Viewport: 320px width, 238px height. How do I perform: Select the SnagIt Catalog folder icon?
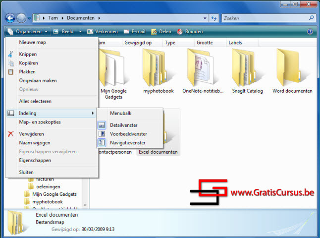(247, 67)
